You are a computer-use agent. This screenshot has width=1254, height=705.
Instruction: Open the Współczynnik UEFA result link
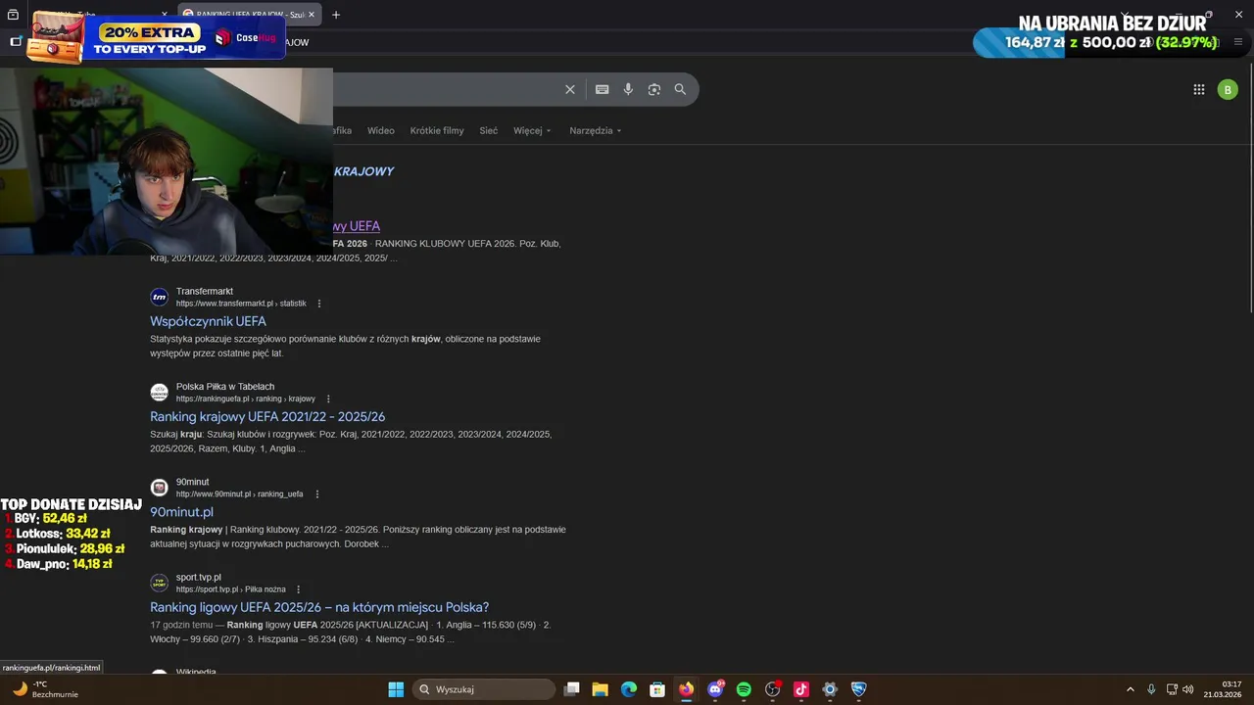click(208, 321)
